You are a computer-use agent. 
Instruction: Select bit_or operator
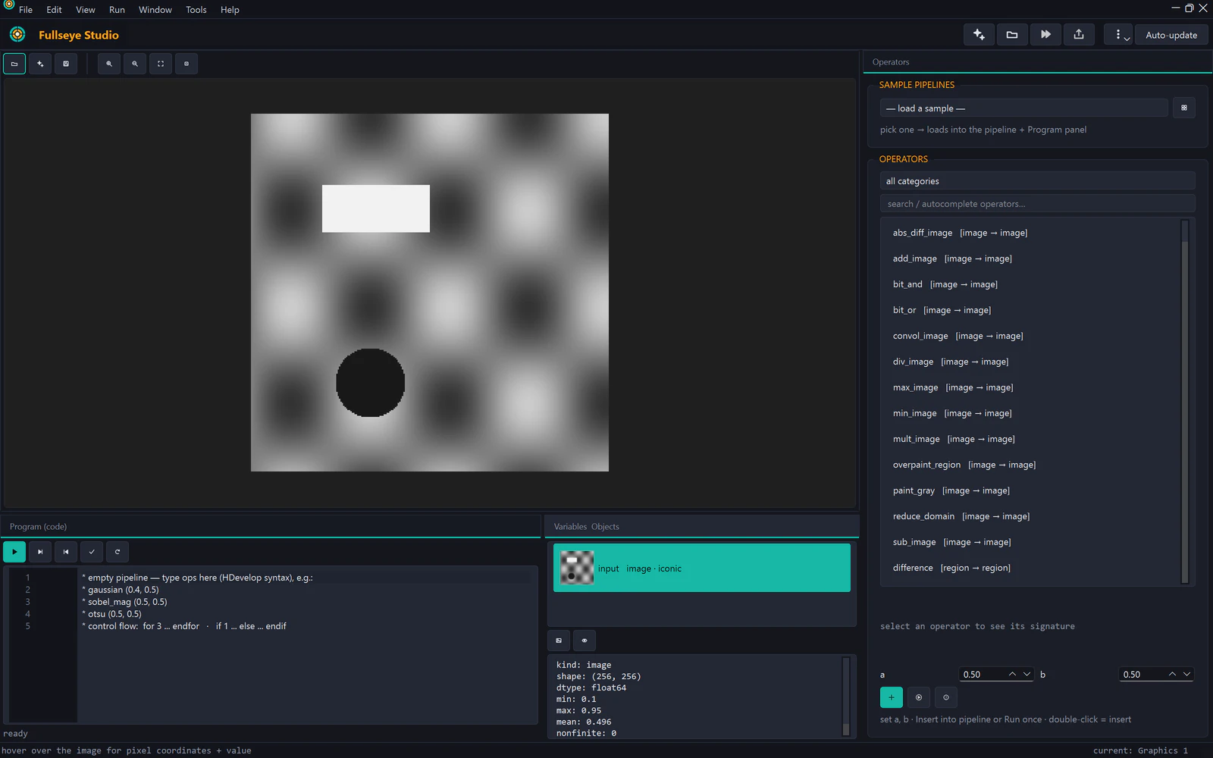tap(1031, 310)
